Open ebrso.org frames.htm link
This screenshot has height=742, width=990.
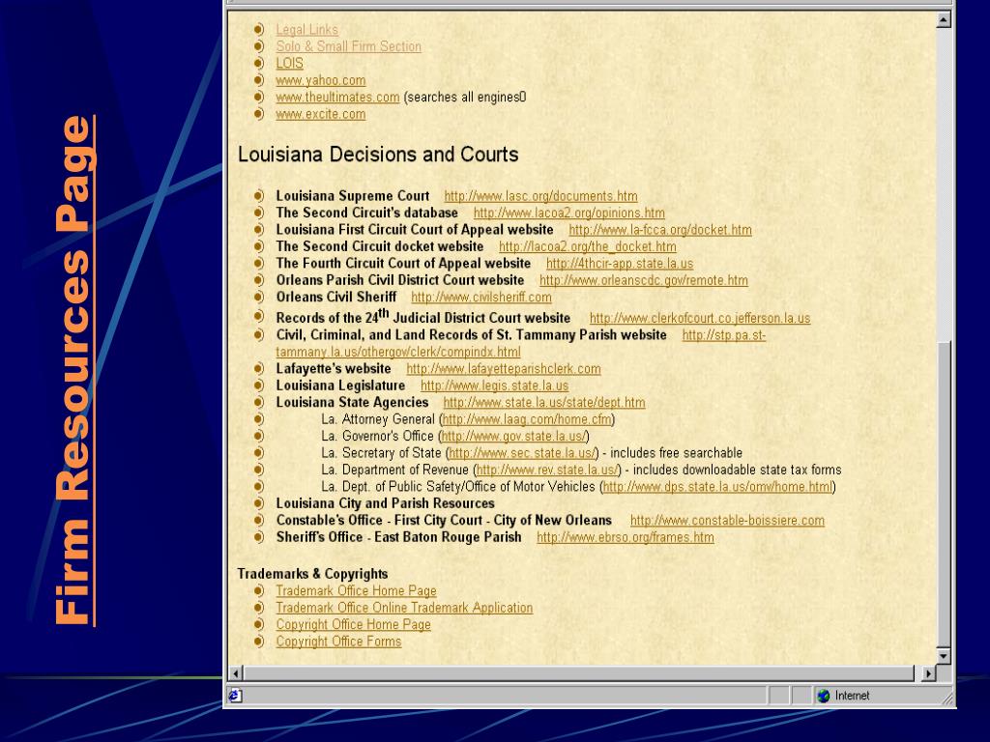[x=626, y=537]
